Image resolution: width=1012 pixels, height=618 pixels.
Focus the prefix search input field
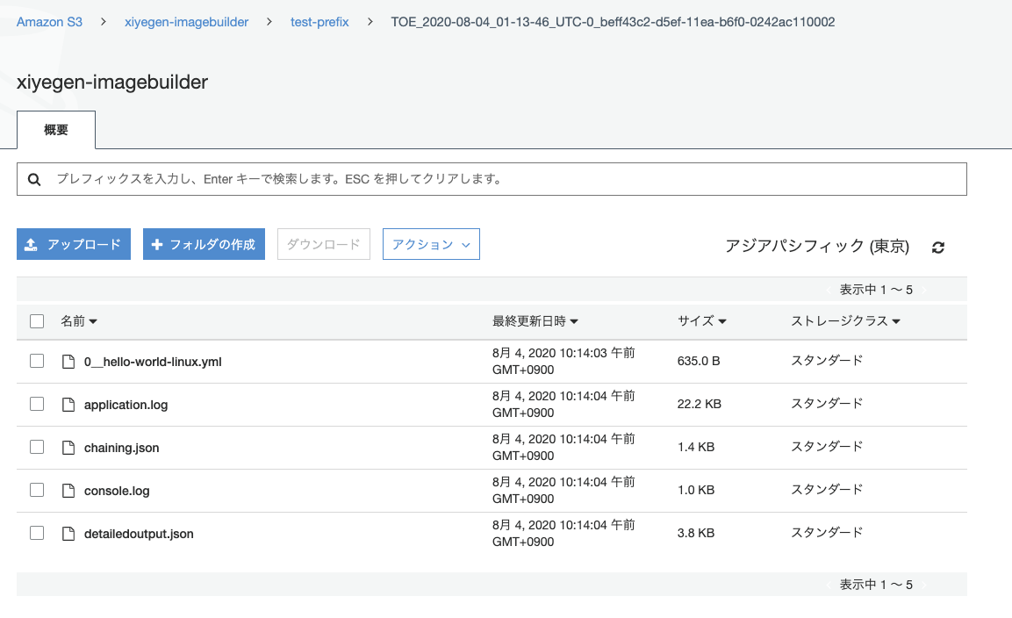(x=492, y=179)
